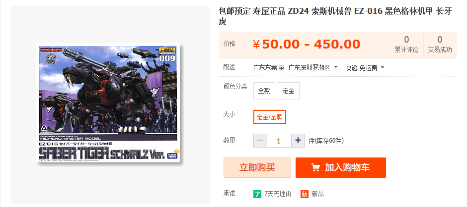This screenshot has height=207, width=467.
Task: Click the price range ¥50.00 - 450.00
Action: (x=307, y=45)
